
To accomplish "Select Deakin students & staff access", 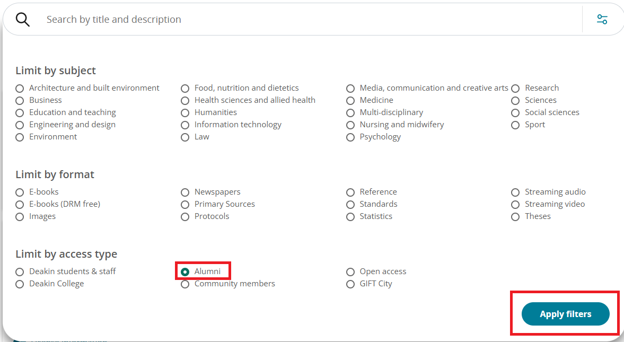I will pyautogui.click(x=20, y=272).
